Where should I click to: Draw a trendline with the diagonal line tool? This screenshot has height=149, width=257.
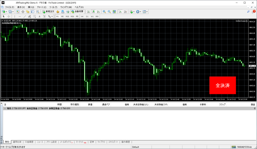click(25, 16)
